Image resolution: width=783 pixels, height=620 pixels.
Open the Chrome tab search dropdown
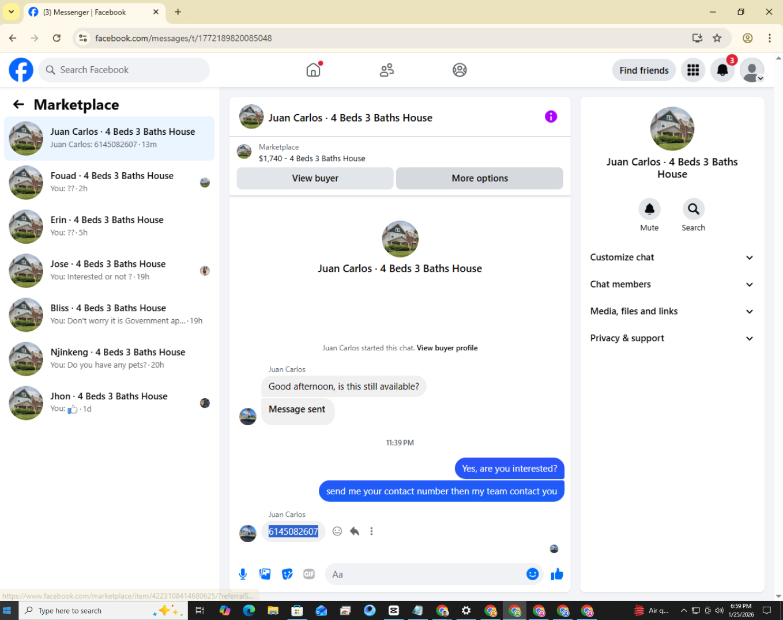coord(11,12)
